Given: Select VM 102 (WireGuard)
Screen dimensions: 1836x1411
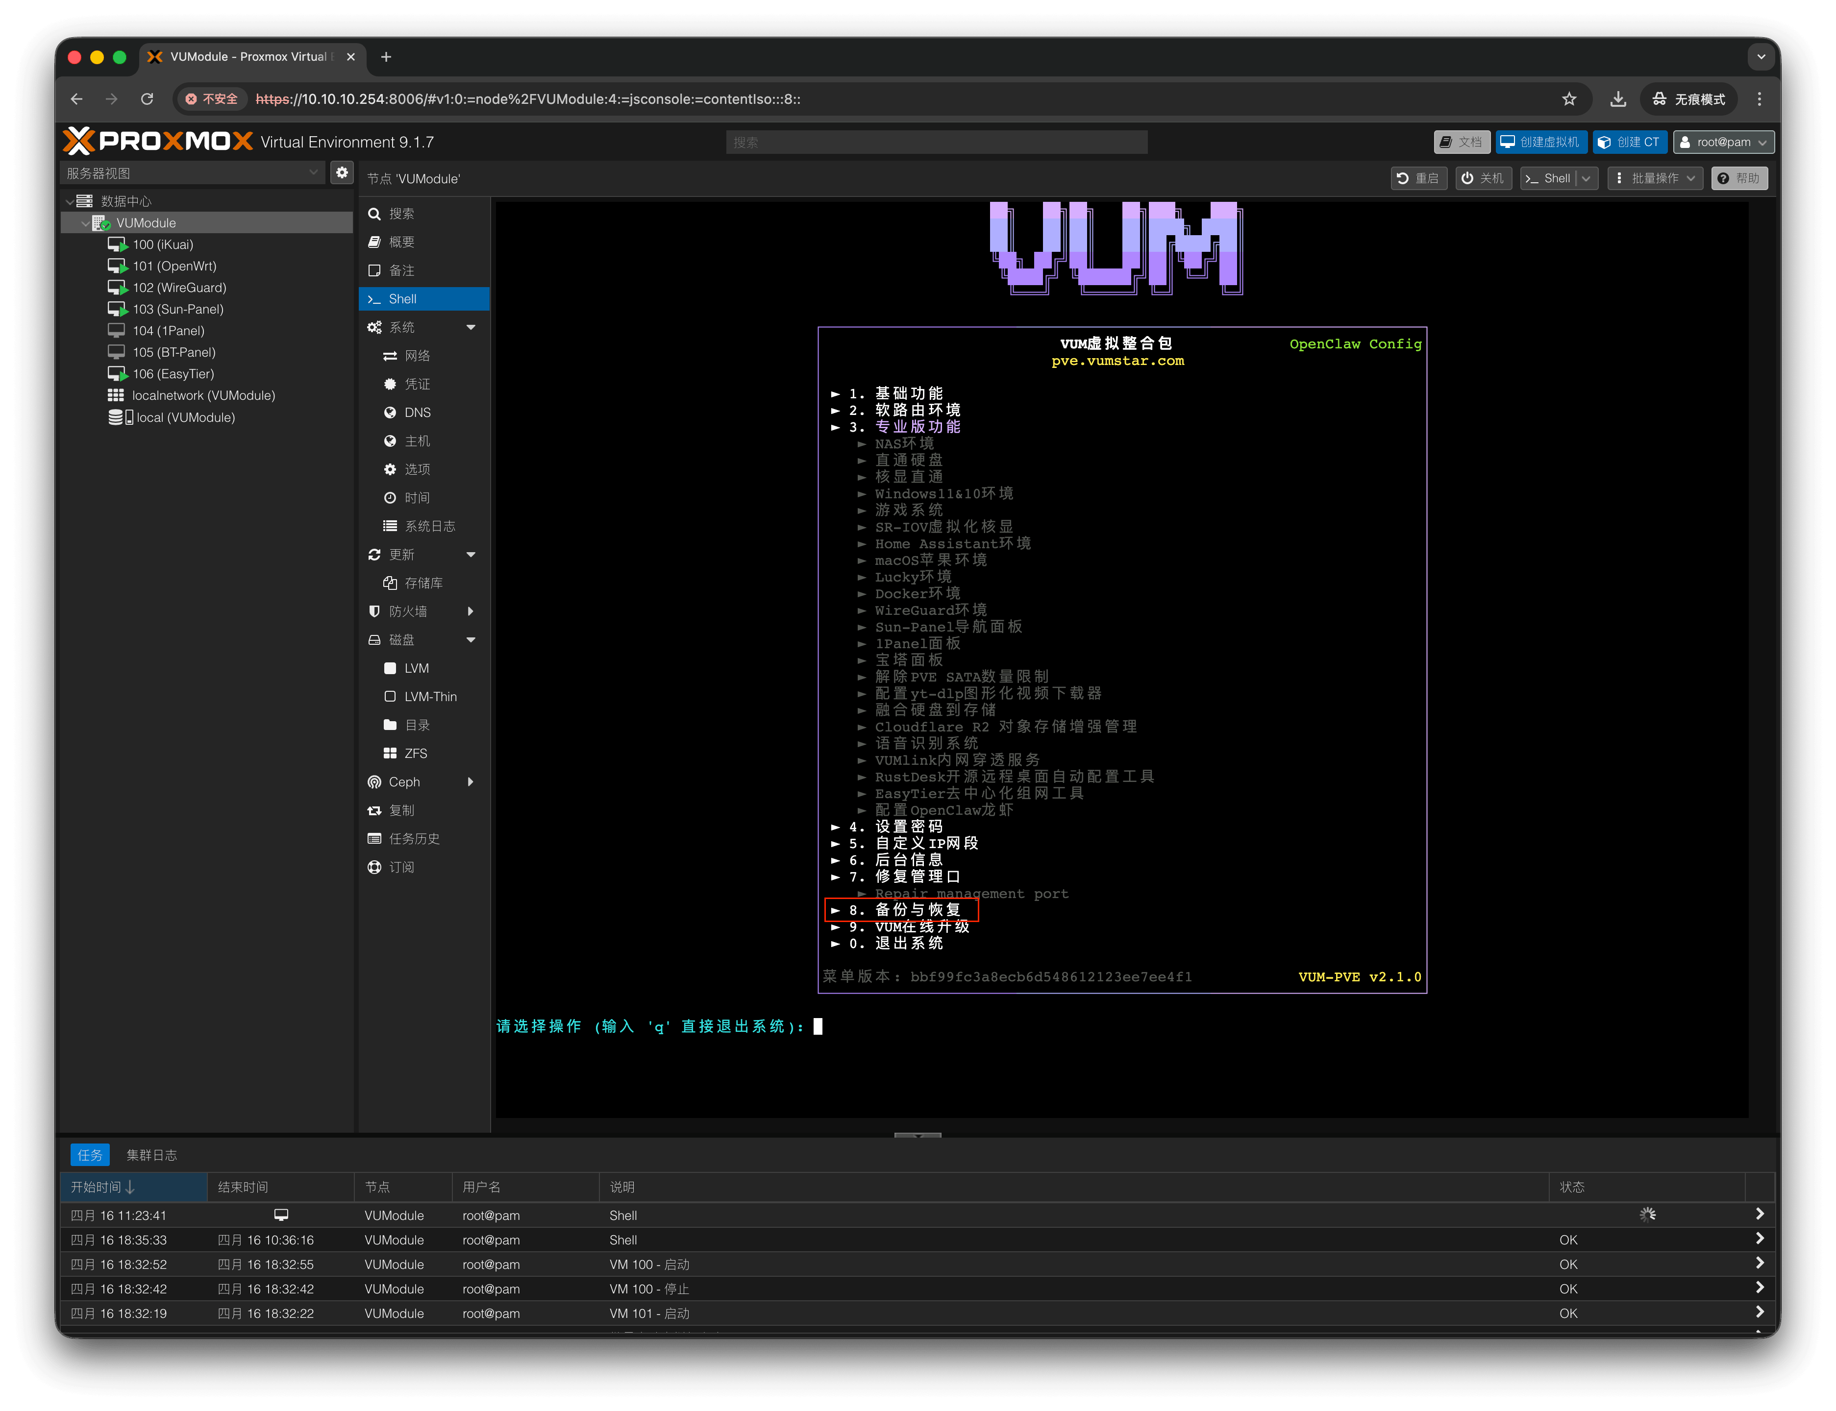Looking at the screenshot, I should click(x=178, y=287).
